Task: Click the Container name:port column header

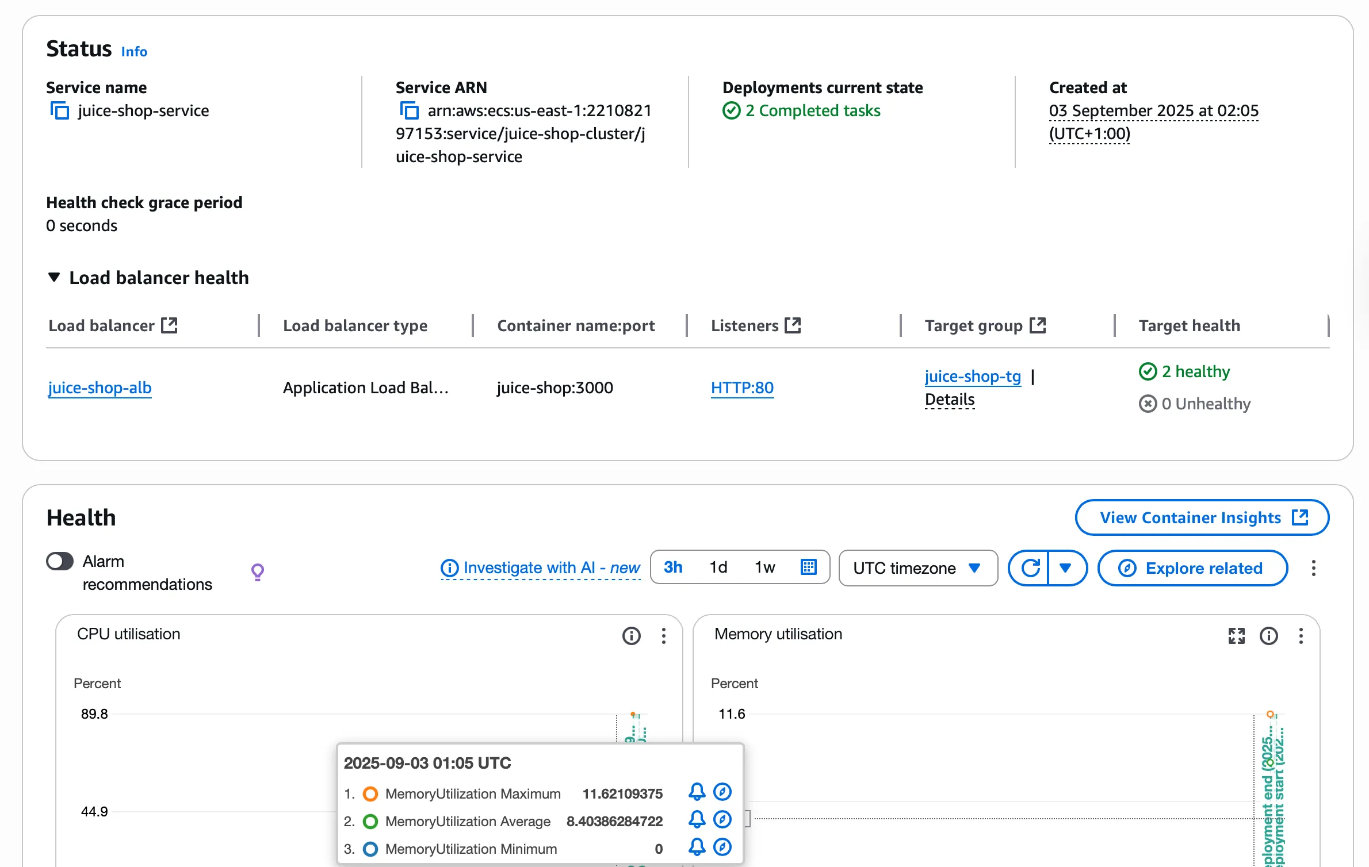Action: (x=576, y=325)
